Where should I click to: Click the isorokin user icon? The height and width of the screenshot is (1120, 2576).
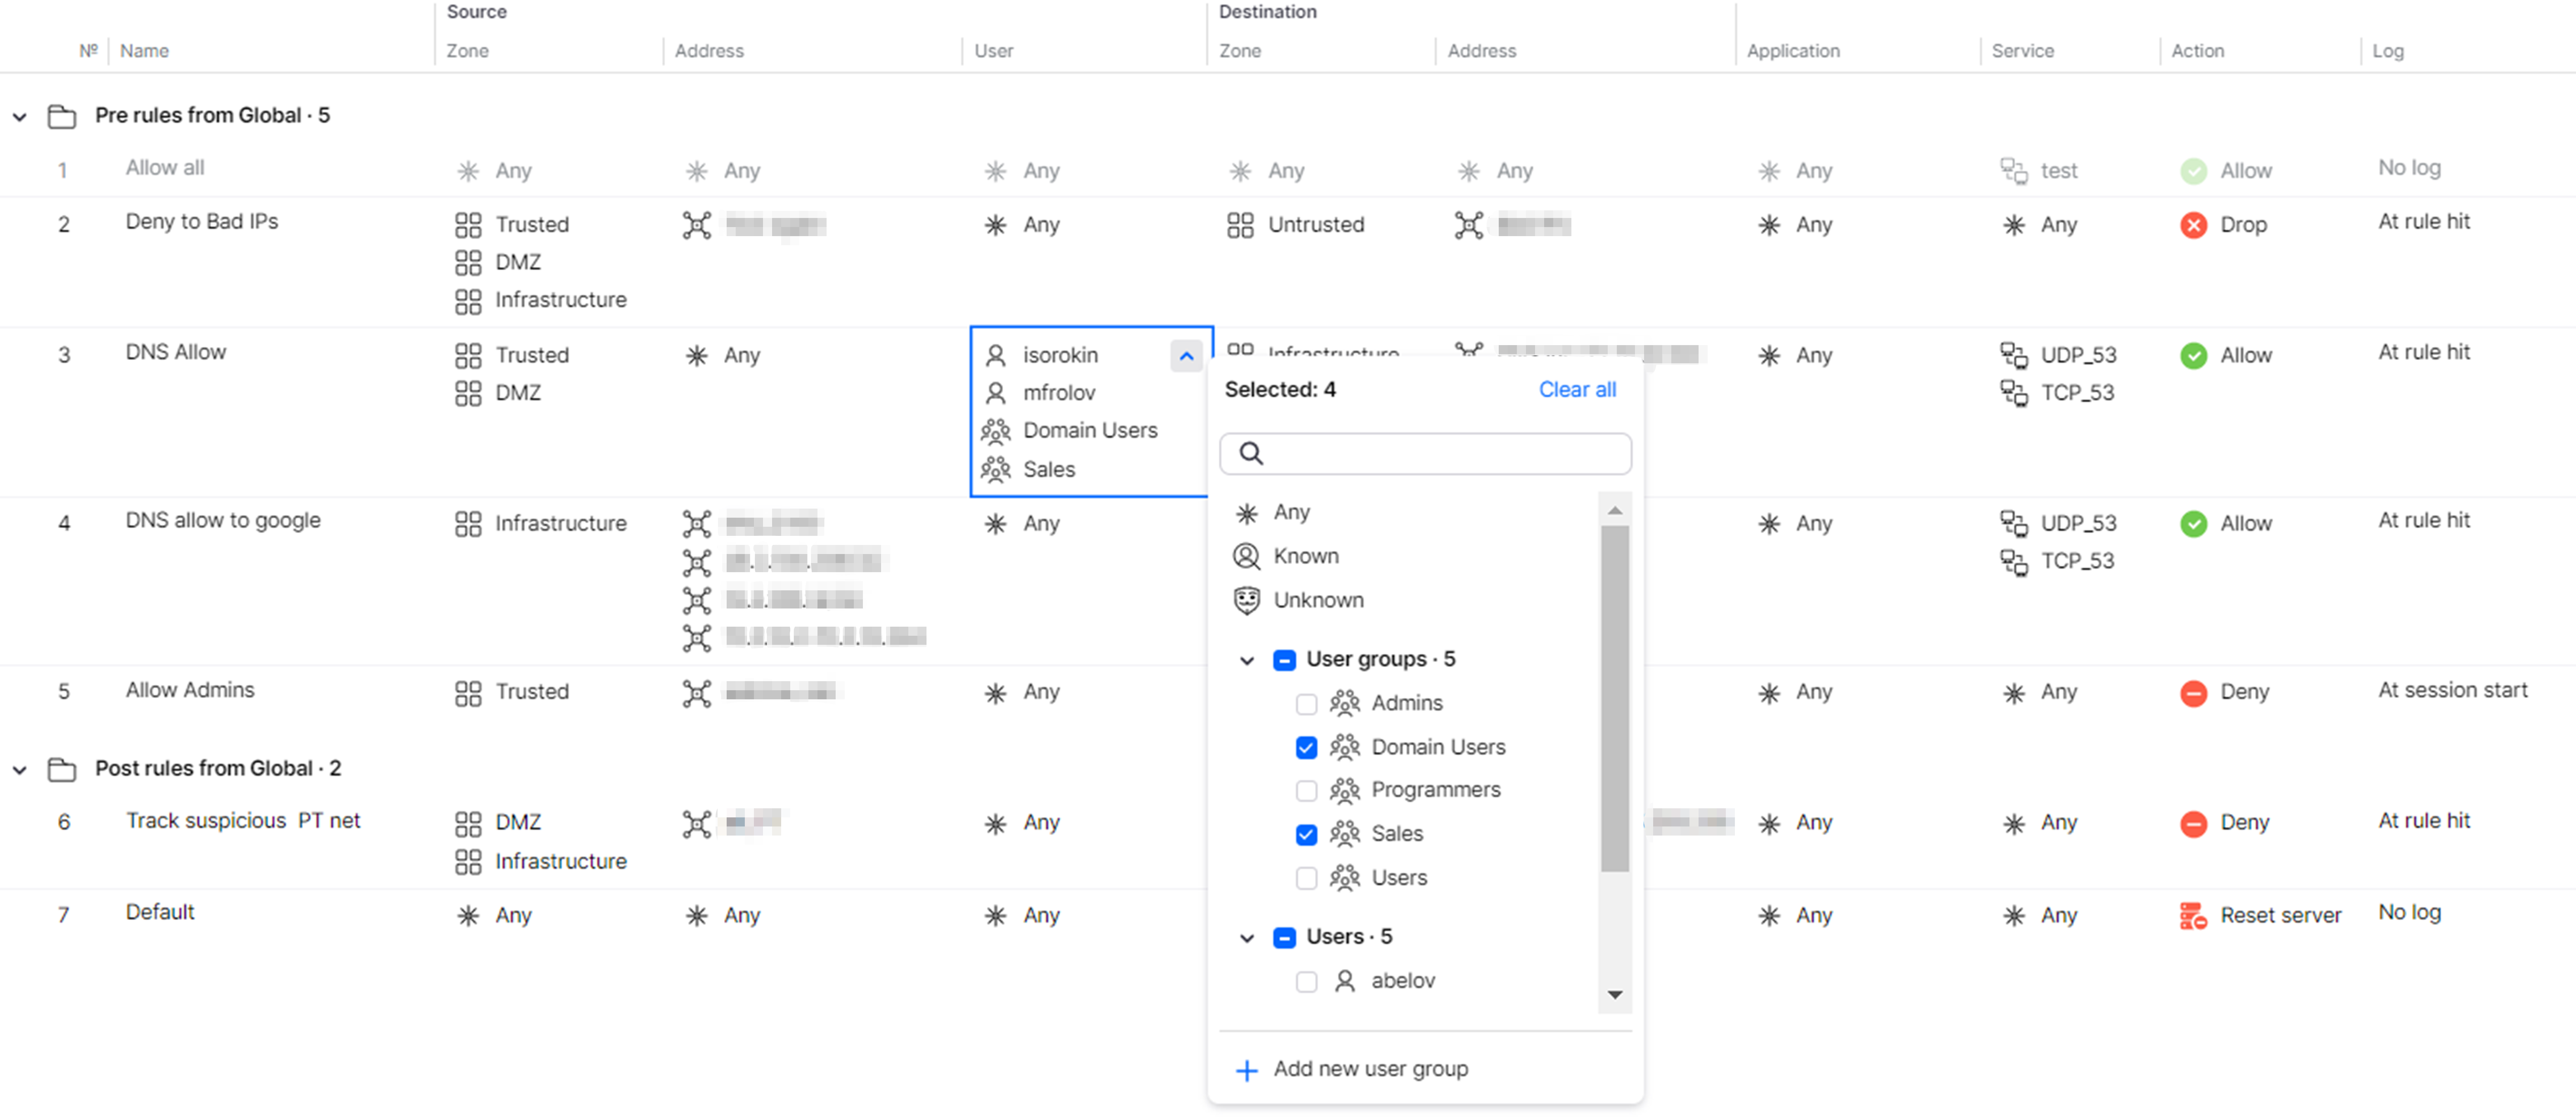coord(995,356)
